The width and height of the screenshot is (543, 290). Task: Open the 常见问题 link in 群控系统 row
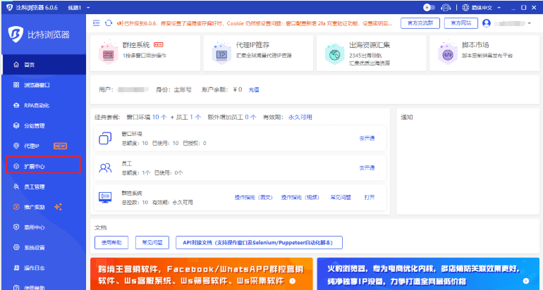(341, 197)
